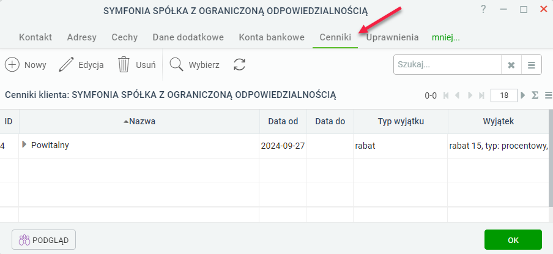Go to last page of records

(481, 95)
